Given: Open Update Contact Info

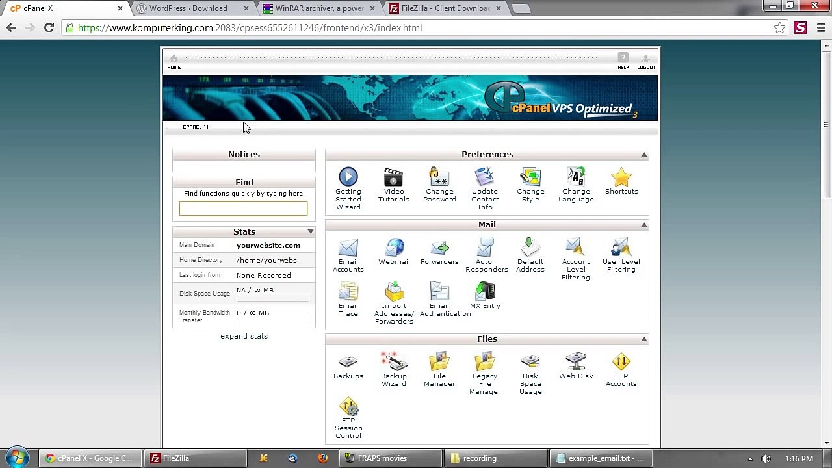Looking at the screenshot, I should (485, 188).
